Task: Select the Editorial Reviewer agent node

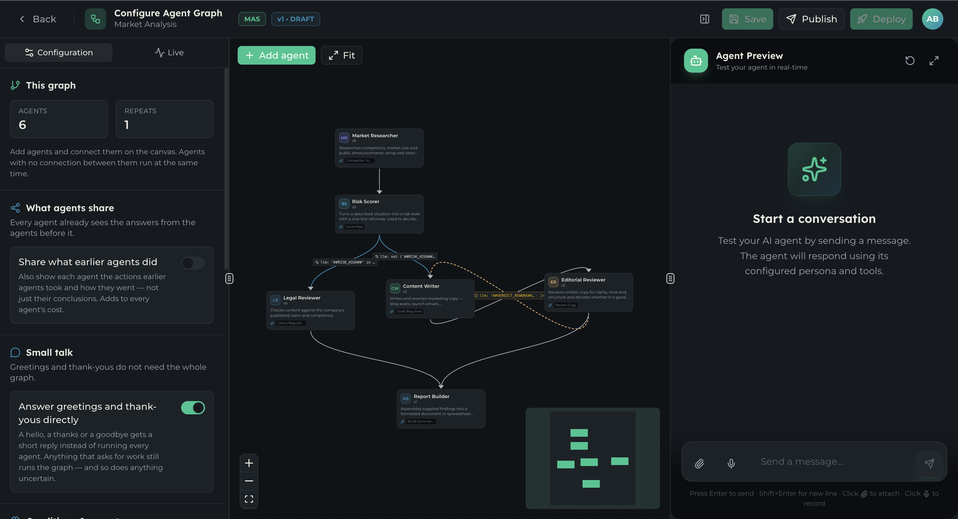Action: (589, 292)
